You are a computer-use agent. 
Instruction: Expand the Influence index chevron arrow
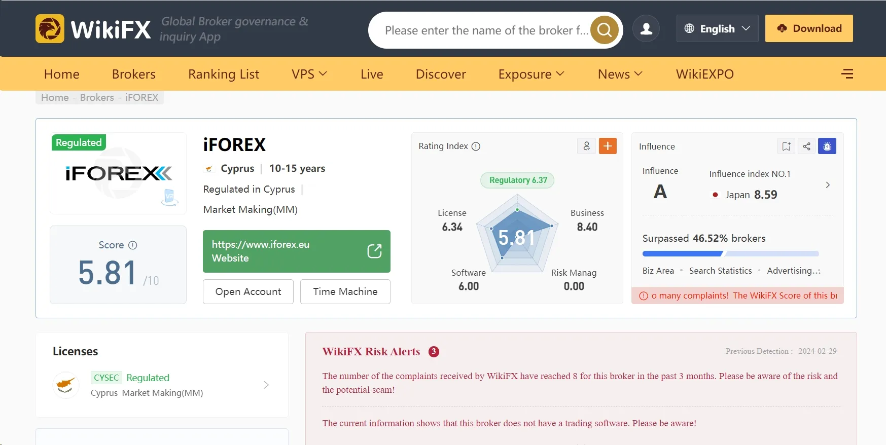pos(828,185)
